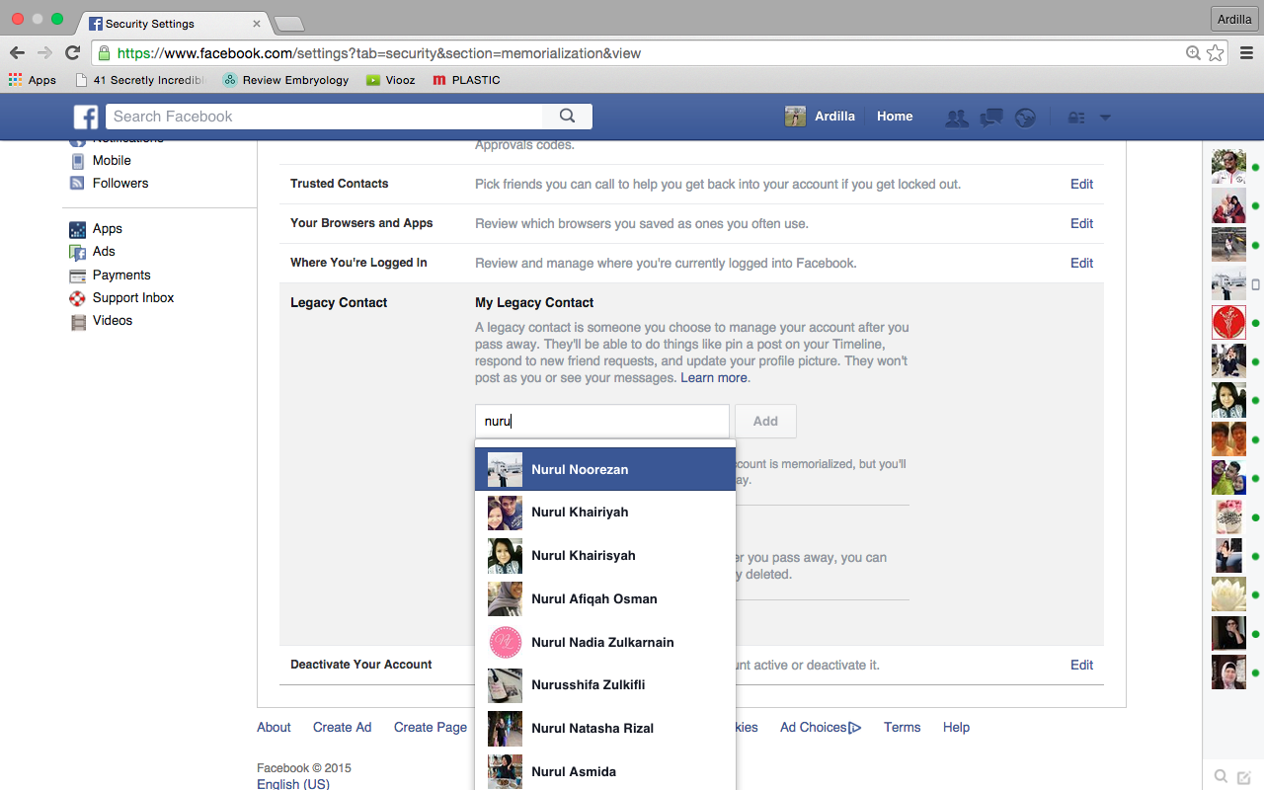
Task: Open Followers settings in sidebar
Action: point(109,183)
